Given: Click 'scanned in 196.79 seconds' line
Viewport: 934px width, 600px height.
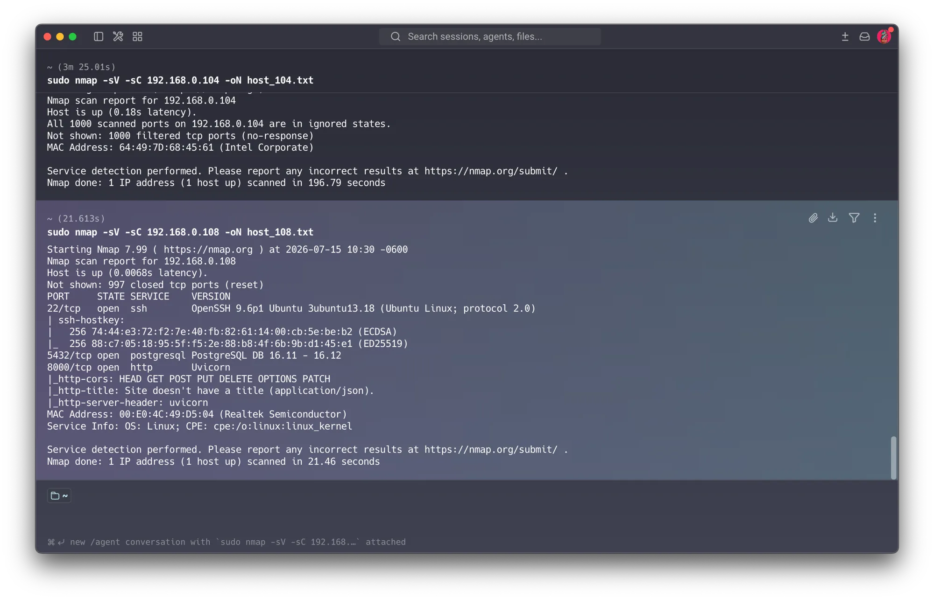Looking at the screenshot, I should (216, 182).
